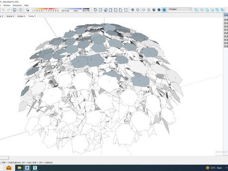Select the Union solid tool
Screen dimensions: 228x171
click(x=207, y=10)
